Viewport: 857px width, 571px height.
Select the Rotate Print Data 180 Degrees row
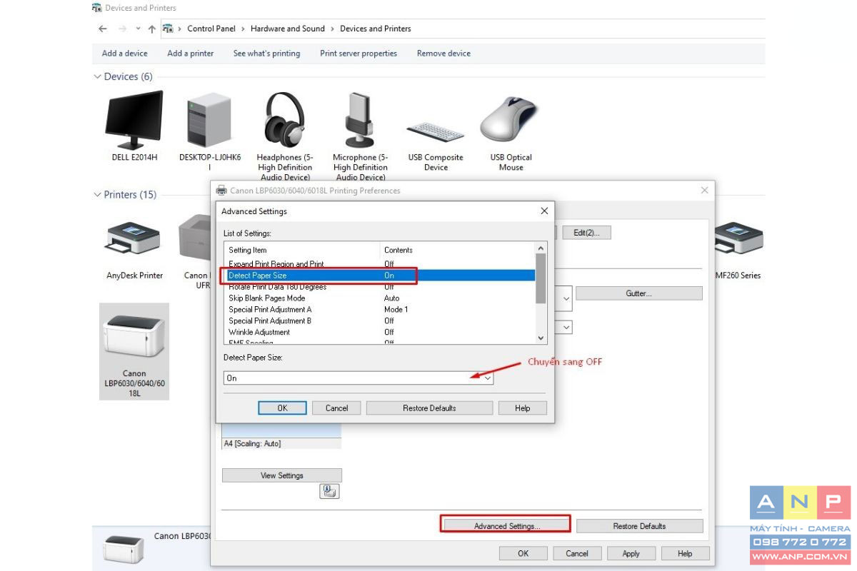point(379,287)
